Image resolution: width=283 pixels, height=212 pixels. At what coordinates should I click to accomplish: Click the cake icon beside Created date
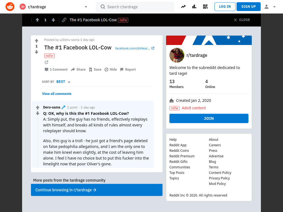[171, 100]
